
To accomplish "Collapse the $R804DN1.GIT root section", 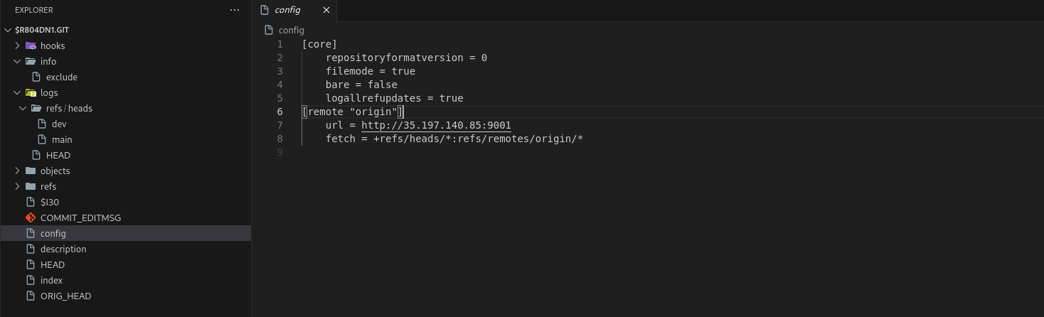I will tap(8, 30).
